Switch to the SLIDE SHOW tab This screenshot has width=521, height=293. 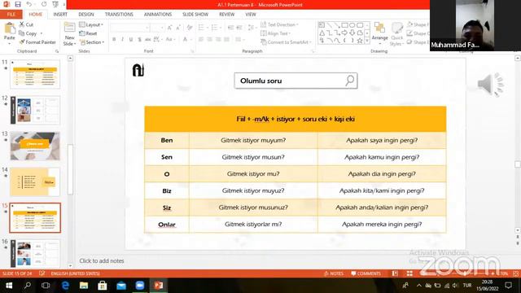(x=195, y=15)
